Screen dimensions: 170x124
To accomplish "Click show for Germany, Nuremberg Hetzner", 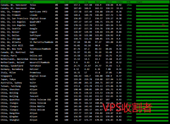I will pos(129,69).
